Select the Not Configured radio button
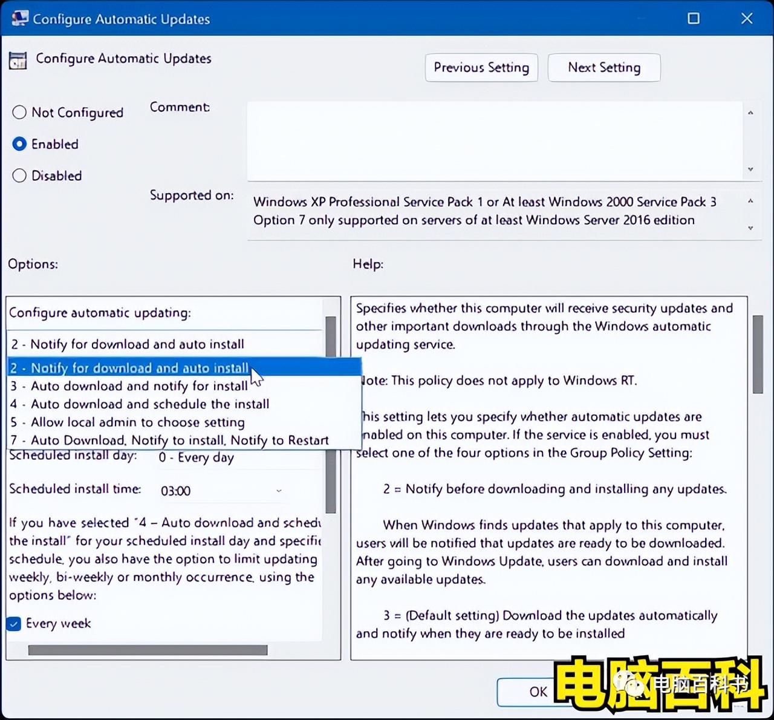Image resolution: width=774 pixels, height=720 pixels. pyautogui.click(x=19, y=113)
